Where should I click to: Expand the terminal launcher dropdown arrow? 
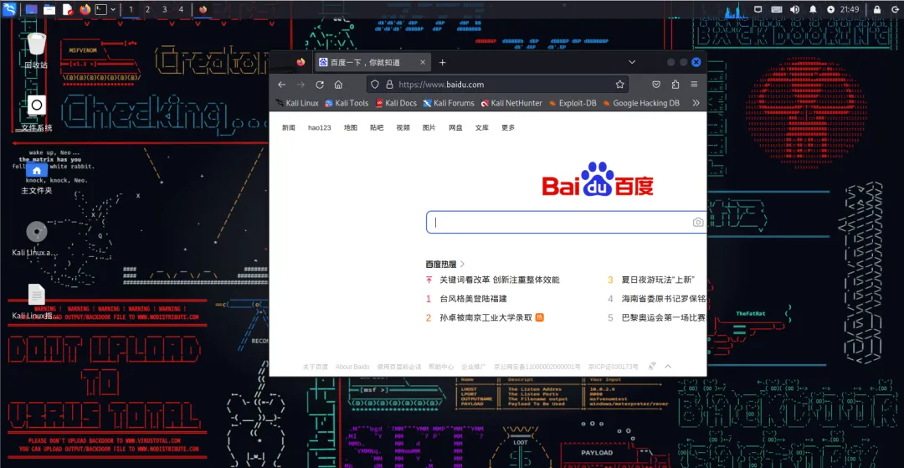113,9
